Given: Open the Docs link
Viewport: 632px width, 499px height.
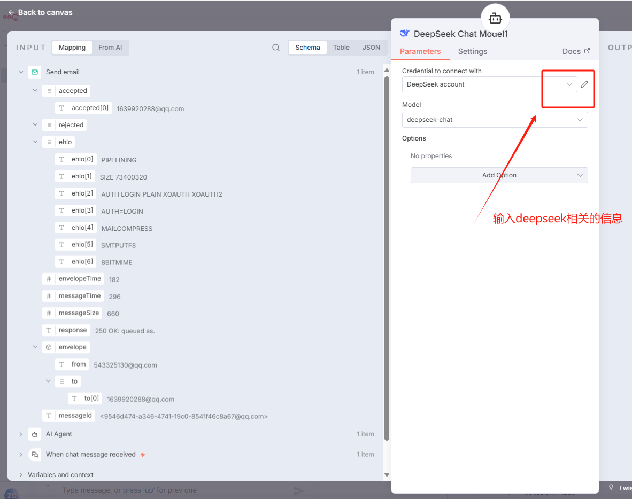Looking at the screenshot, I should [x=575, y=51].
